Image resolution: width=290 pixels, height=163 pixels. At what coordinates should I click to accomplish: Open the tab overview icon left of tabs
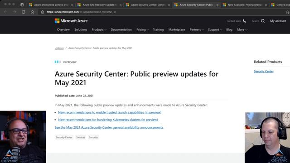coord(22,5)
